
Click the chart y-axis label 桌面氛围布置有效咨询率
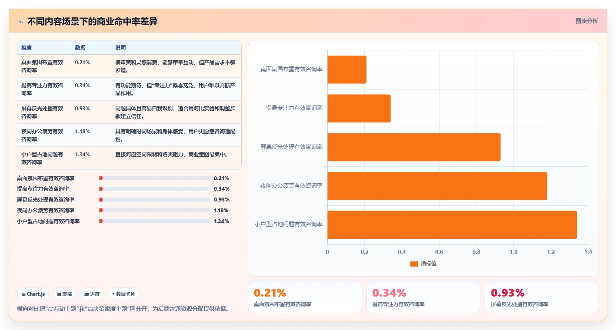291,69
